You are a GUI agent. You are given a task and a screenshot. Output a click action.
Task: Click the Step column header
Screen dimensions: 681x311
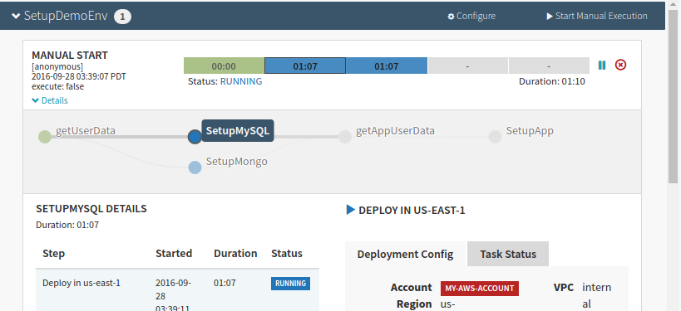(x=54, y=254)
